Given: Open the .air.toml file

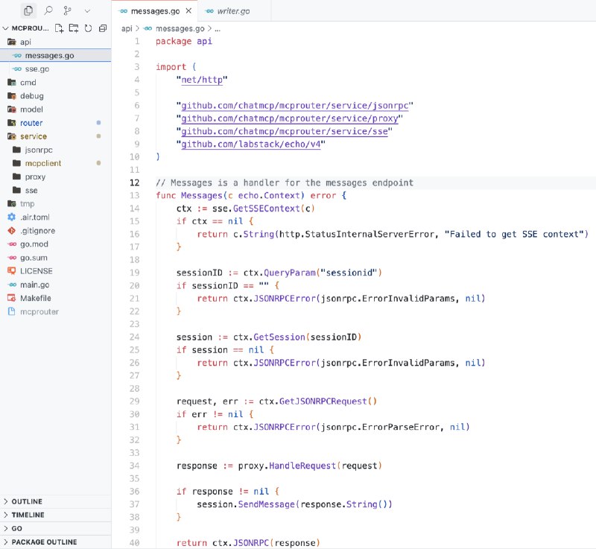Looking at the screenshot, I should pos(55,218).
